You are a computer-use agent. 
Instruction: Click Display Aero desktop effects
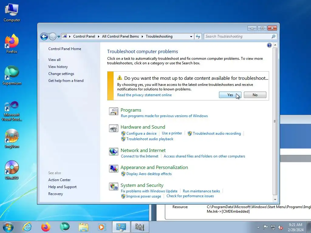(149, 174)
